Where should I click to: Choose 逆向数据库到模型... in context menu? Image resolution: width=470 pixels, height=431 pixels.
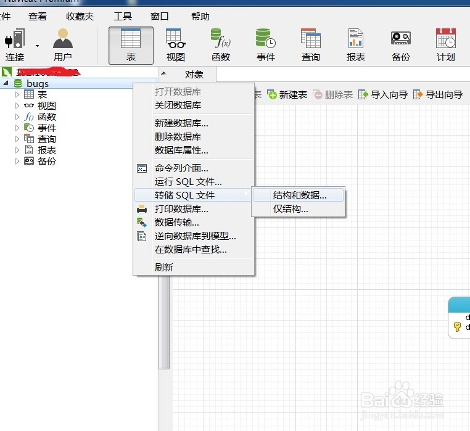194,236
